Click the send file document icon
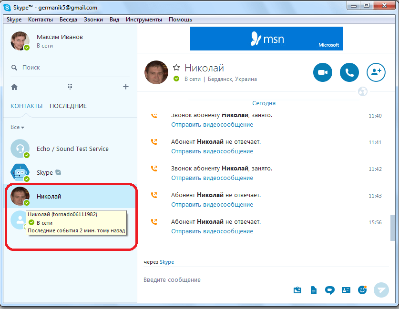This screenshot has width=399, height=309. 314,290
